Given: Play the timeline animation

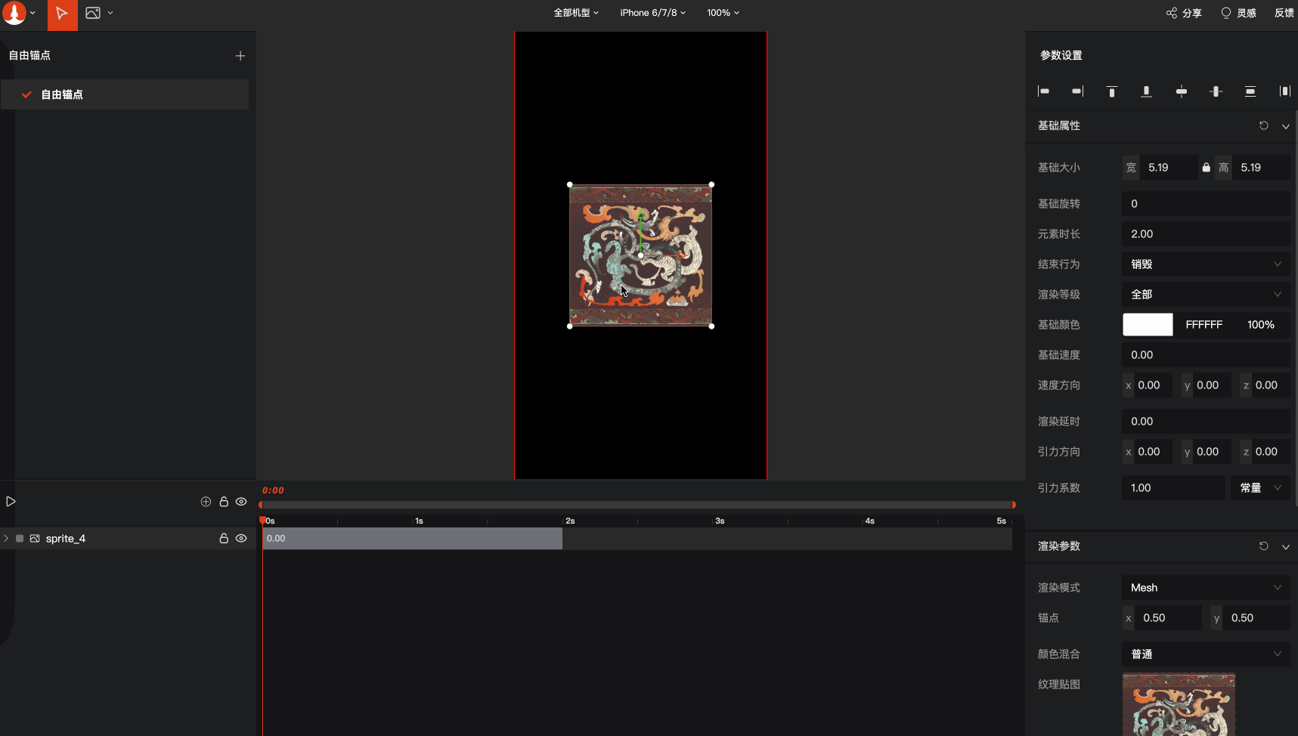Looking at the screenshot, I should point(11,502).
